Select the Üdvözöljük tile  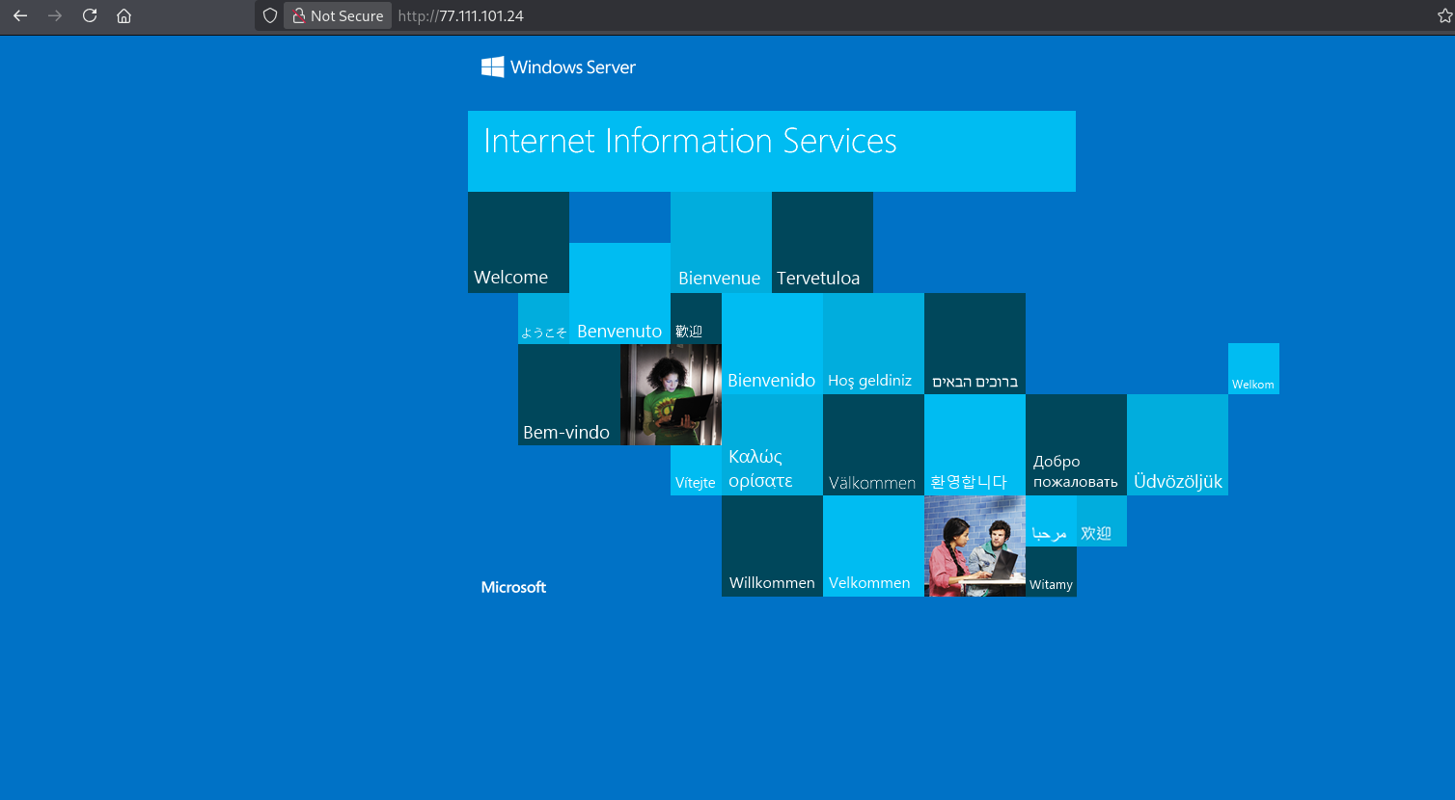(1177, 444)
